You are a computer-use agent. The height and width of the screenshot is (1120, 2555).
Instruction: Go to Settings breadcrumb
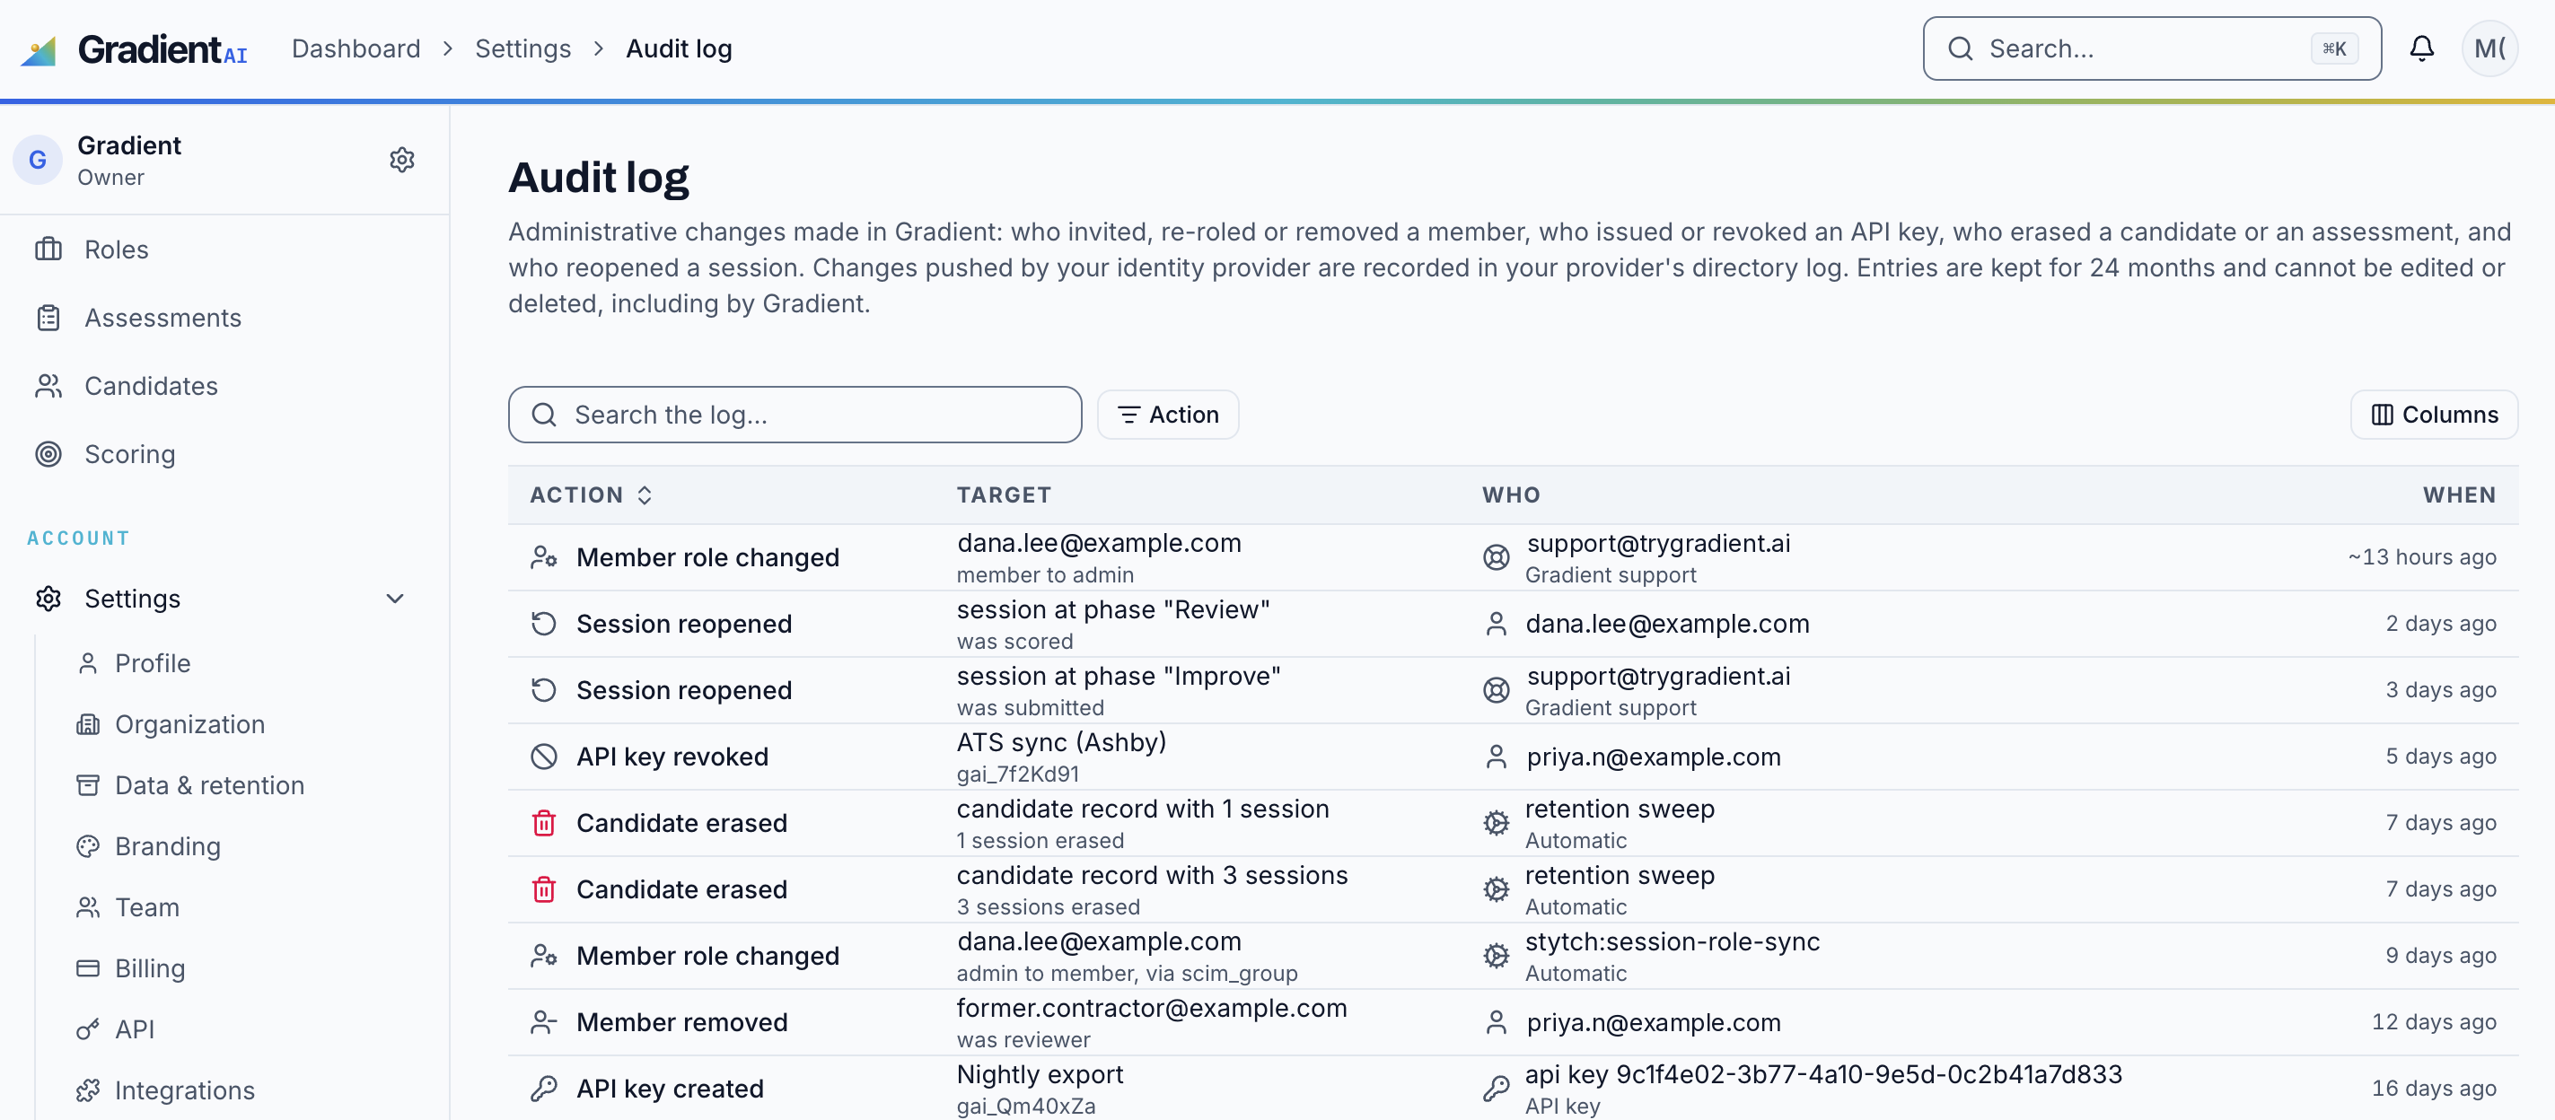click(x=522, y=48)
